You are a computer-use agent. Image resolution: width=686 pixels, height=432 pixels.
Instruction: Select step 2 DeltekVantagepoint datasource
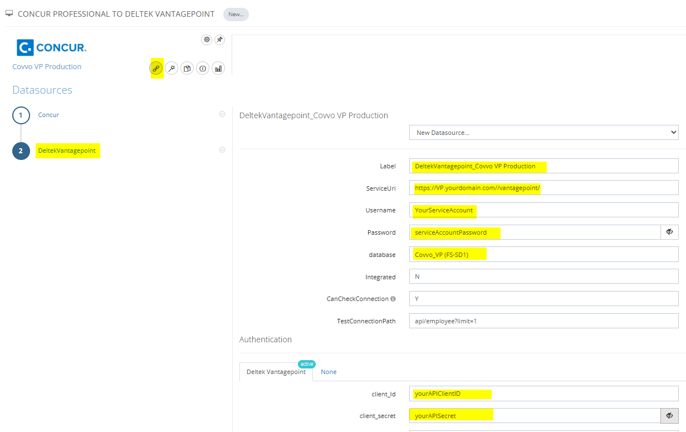point(67,151)
